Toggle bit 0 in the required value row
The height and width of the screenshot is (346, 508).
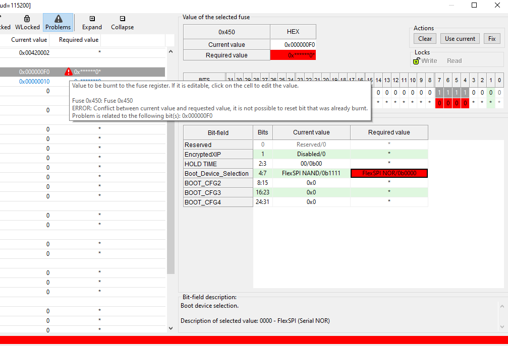499,103
